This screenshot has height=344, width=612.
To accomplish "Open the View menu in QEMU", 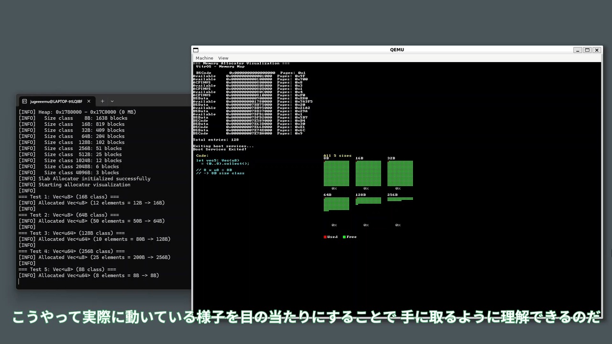I will (x=223, y=58).
